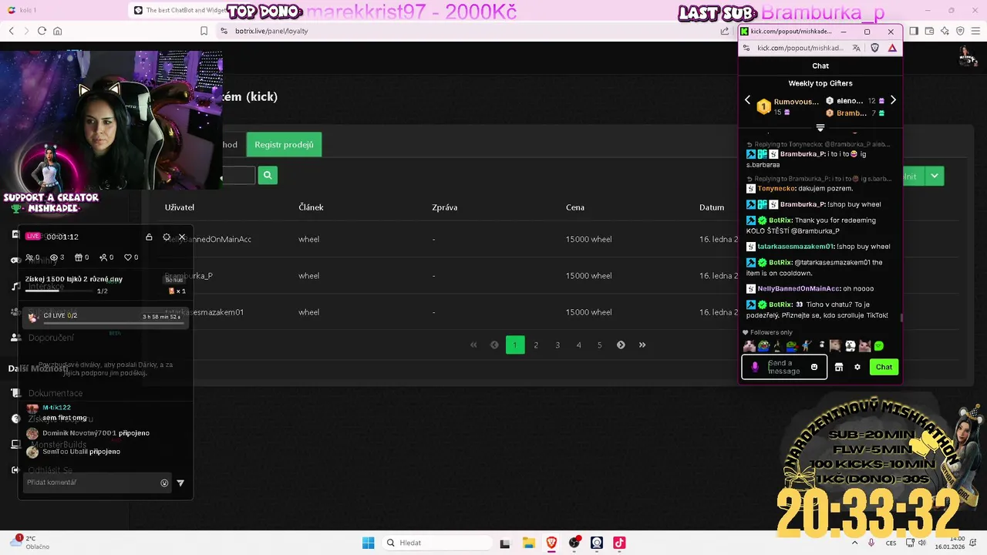Reload the botrix.live page
The height and width of the screenshot is (555, 987).
coord(42,31)
